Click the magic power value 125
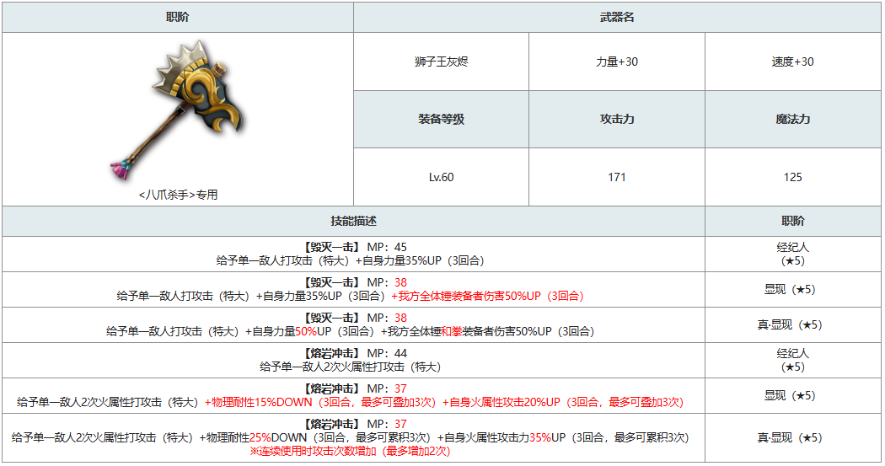The height and width of the screenshot is (466, 885). (792, 178)
